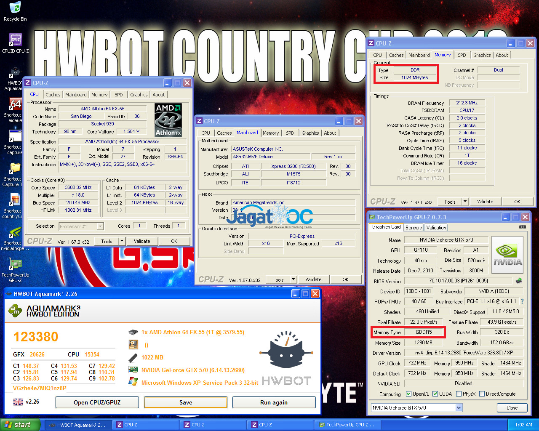Click Validate in ASUSTeK mainboard CPU-Z window

[x=313, y=279]
